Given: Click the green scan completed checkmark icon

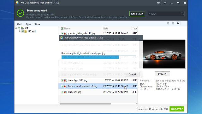Looking at the screenshot, I should tap(20, 13).
